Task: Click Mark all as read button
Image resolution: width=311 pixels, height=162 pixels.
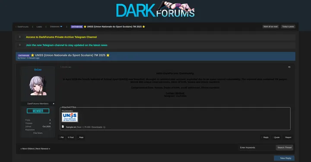Action: (270, 27)
